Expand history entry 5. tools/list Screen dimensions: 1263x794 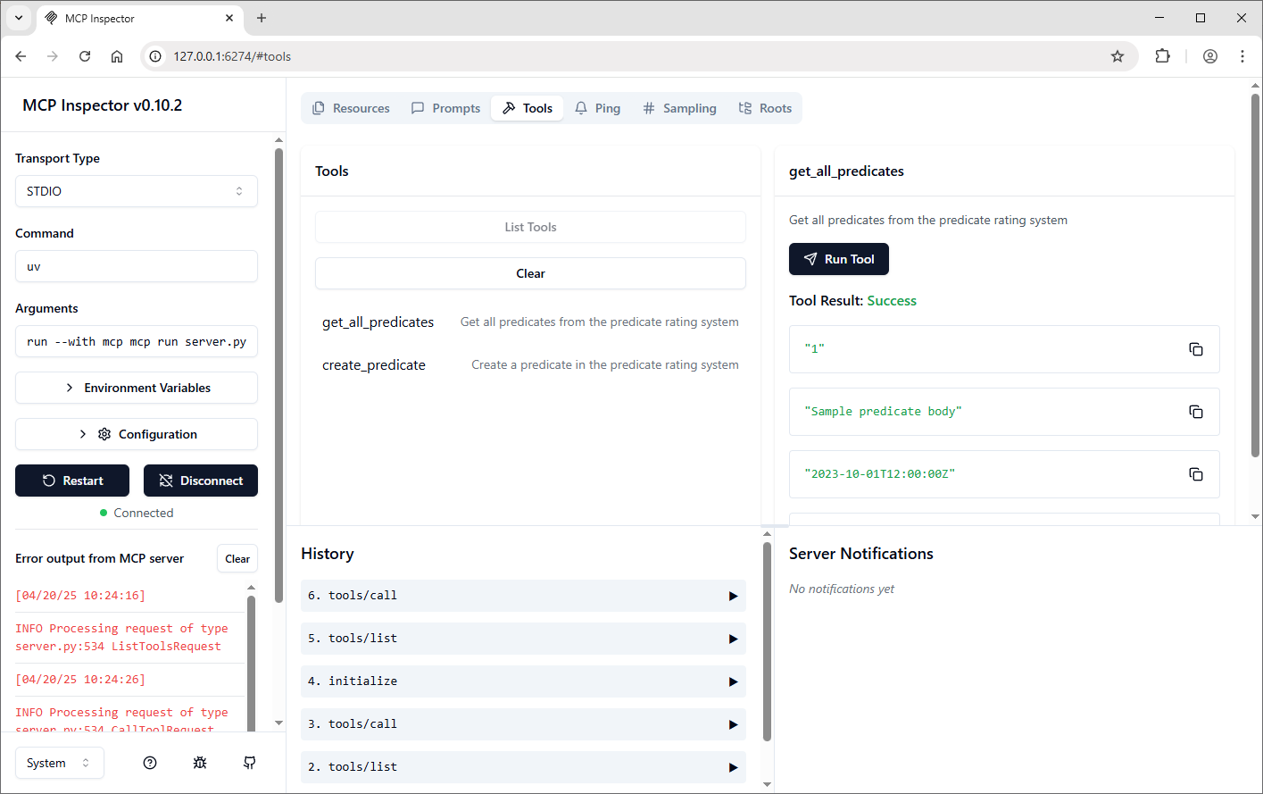tap(523, 639)
